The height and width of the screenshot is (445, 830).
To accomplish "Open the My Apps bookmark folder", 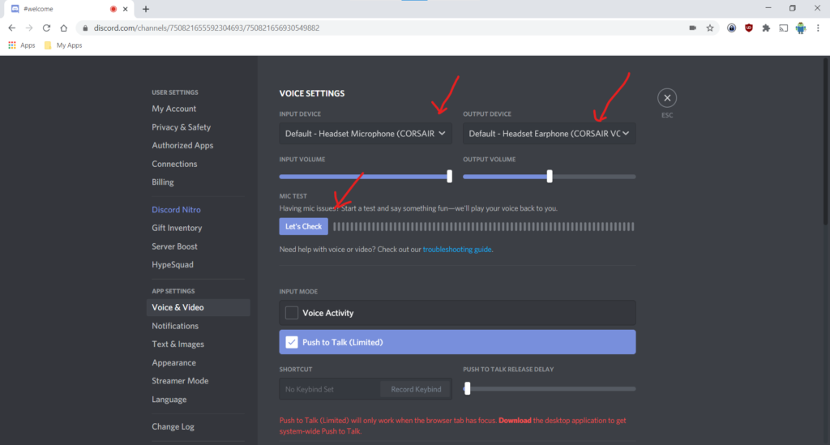I will tap(63, 45).
